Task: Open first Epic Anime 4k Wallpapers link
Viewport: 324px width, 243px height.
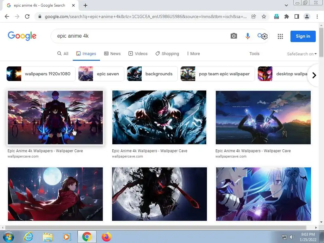Action: coord(45,151)
